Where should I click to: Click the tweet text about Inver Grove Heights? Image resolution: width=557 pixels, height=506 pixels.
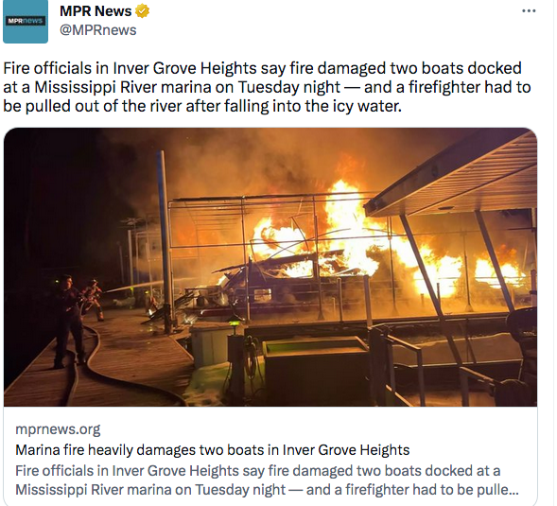pos(267,87)
